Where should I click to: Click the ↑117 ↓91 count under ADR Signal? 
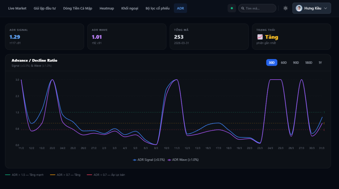15,43
